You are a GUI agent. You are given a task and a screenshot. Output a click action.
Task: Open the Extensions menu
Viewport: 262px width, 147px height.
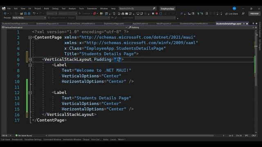point(92,9)
